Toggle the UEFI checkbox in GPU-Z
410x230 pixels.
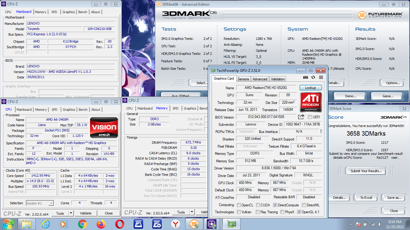coord(310,117)
